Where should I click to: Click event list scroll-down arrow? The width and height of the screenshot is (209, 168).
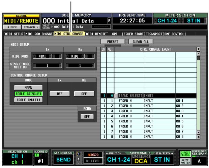(x=199, y=132)
